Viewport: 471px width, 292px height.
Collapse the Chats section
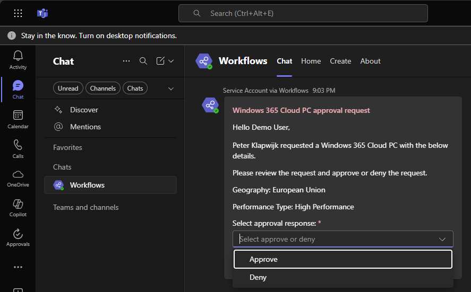[62, 167]
